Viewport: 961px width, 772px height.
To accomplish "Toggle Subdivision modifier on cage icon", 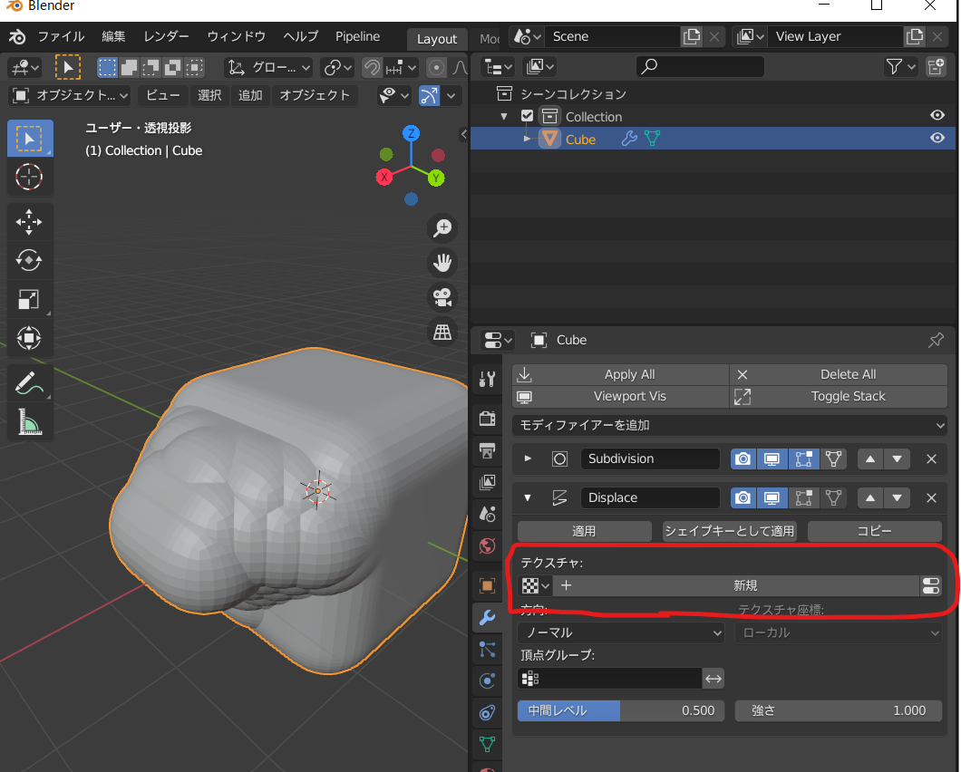I will pyautogui.click(x=833, y=458).
